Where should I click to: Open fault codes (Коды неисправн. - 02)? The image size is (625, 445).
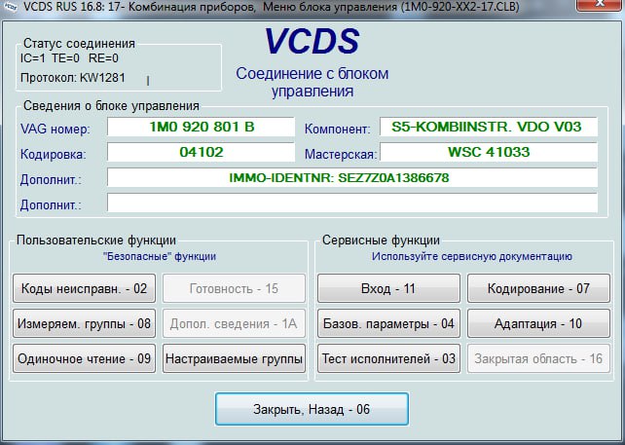(84, 288)
